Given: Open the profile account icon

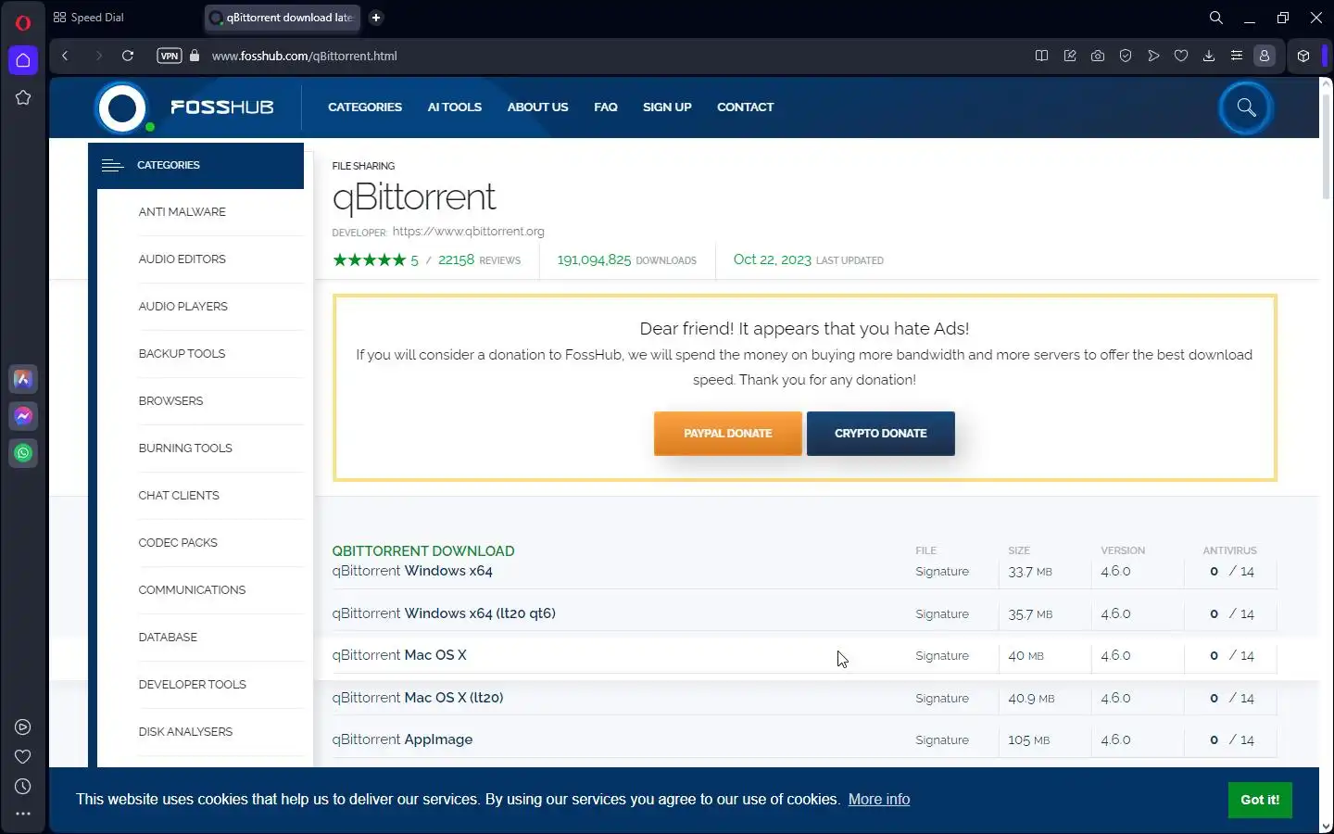Looking at the screenshot, I should (x=1265, y=56).
